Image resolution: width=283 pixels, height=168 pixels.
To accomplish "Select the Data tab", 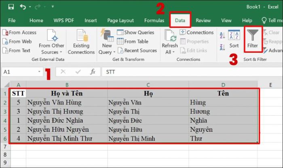I will [180, 20].
